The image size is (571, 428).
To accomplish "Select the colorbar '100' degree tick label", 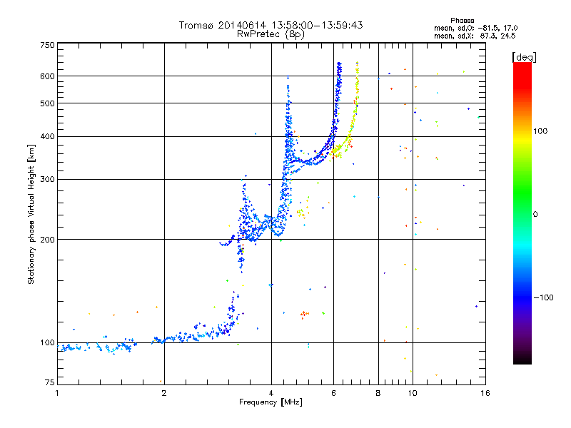I will pos(540,131).
